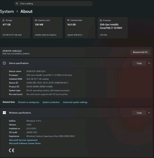This screenshot has height=158, width=154.
Task: Click the Intel(R) Iris(R) Xe Graphics text
Action: [46, 35]
